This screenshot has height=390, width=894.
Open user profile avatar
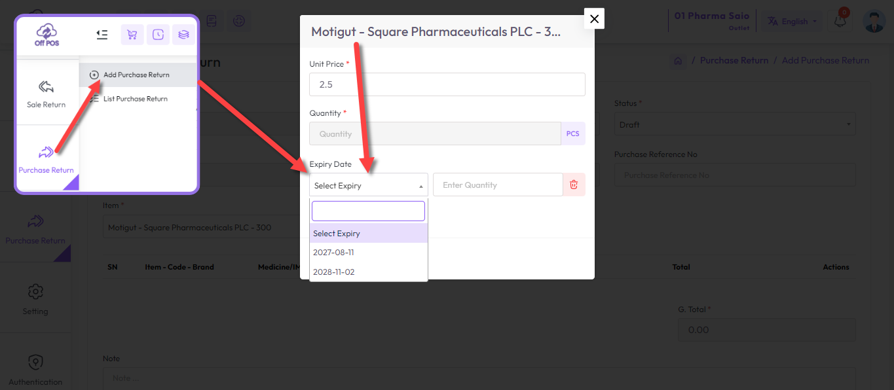(x=874, y=21)
